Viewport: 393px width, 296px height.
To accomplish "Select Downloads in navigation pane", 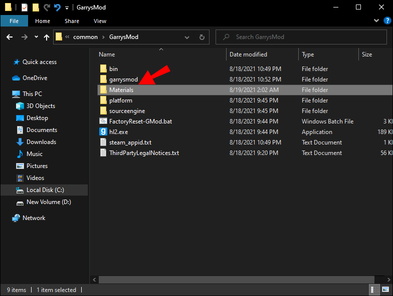I will (41, 142).
